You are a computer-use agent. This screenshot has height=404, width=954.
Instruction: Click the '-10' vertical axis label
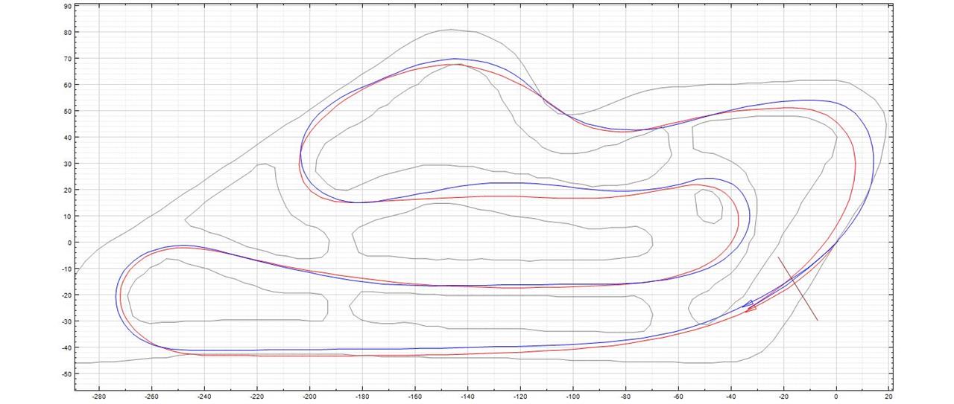point(66,269)
